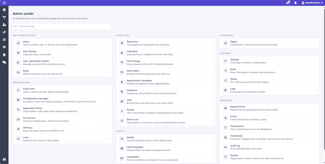Open User-generated content page

point(62,62)
